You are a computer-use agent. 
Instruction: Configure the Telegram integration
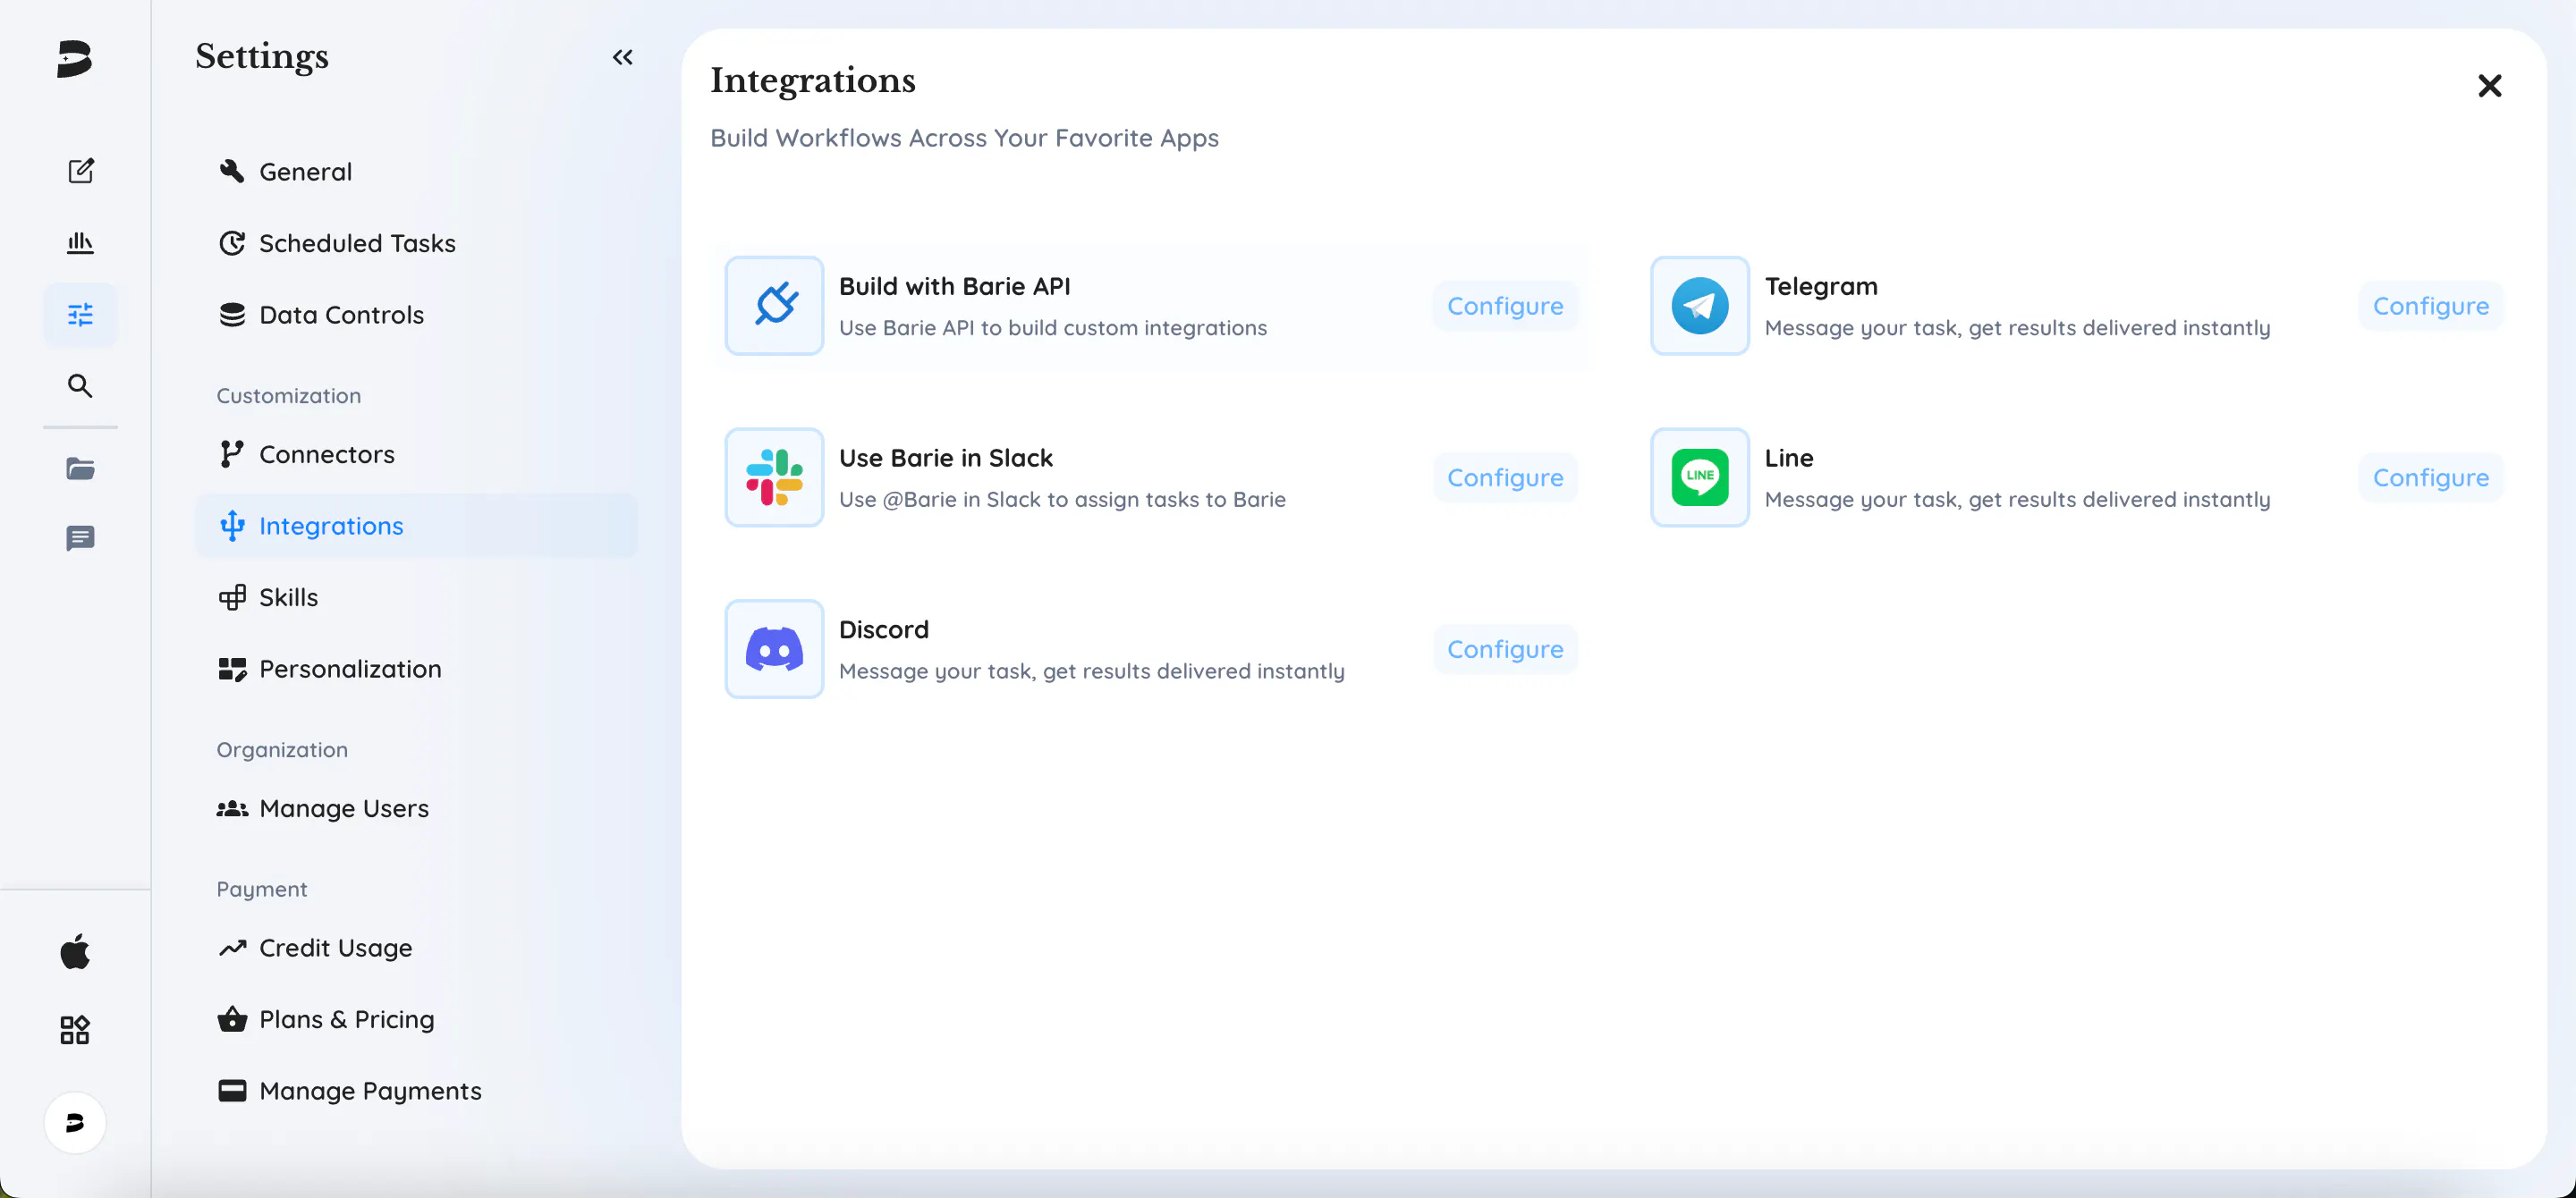point(2431,306)
